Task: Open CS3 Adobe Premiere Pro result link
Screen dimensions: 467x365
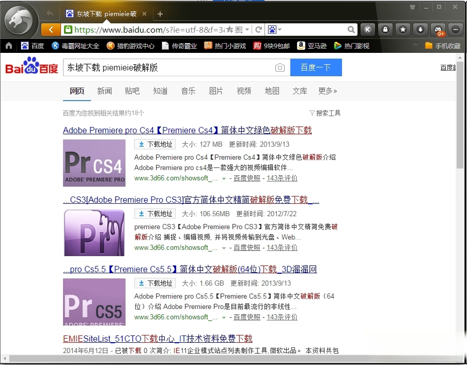Action: point(191,200)
